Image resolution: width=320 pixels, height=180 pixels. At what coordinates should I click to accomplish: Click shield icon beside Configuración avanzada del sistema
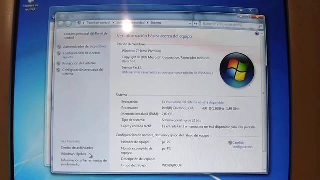pyautogui.click(x=58, y=70)
